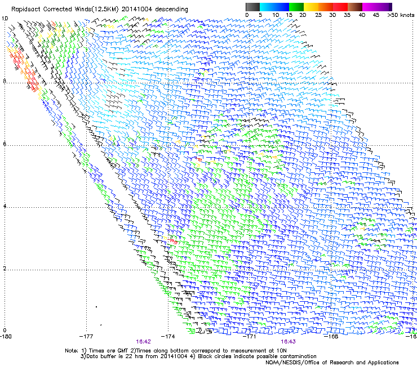Image resolution: width=417 pixels, height=366 pixels.
Task: Click the longitude axis label '-177'
Action: (86, 337)
